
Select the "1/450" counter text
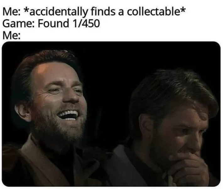pyautogui.click(x=86, y=24)
